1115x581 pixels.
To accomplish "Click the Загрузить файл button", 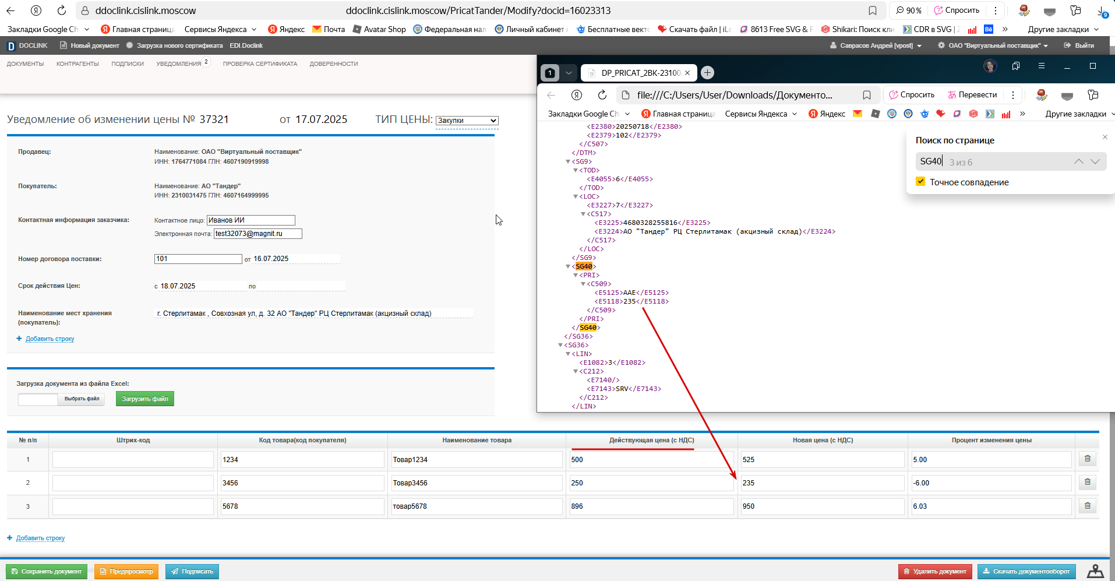I will point(145,399).
